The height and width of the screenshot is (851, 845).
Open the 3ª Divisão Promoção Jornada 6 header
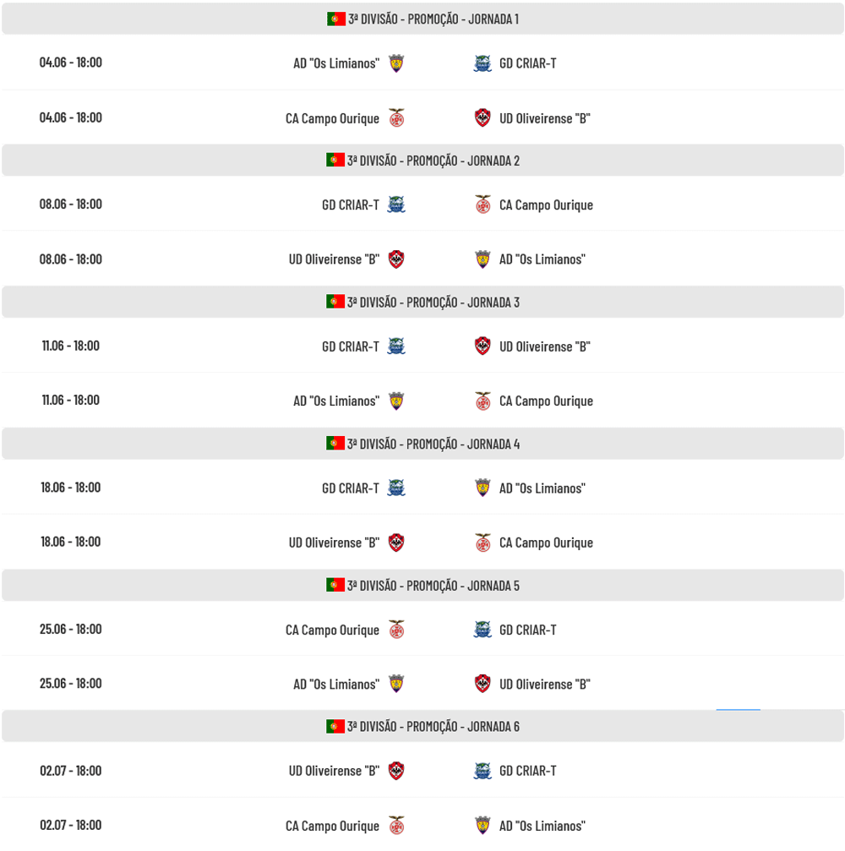pos(422,726)
